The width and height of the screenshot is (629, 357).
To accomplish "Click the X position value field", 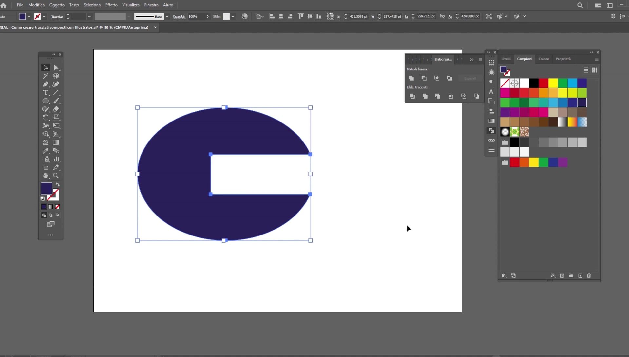I will pos(358,16).
